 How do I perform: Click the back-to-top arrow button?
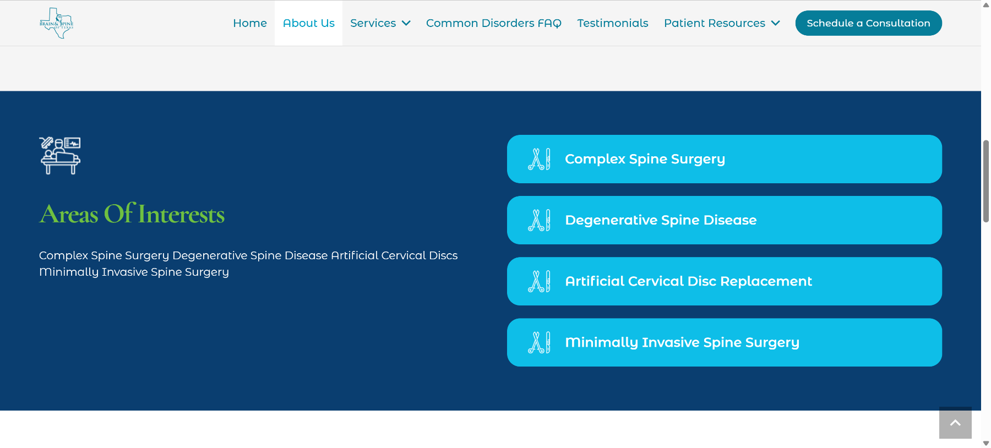[x=955, y=423]
